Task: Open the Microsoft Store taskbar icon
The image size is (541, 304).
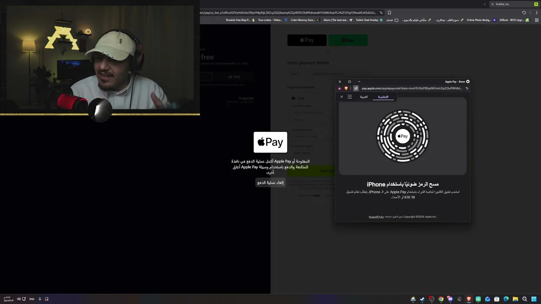Action: point(497,299)
